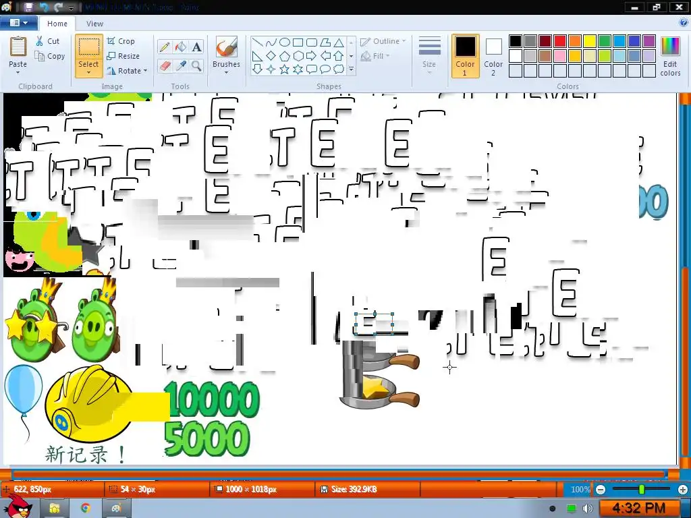691x518 pixels.
Task: Click the Brushes tool icon
Action: [x=227, y=47]
